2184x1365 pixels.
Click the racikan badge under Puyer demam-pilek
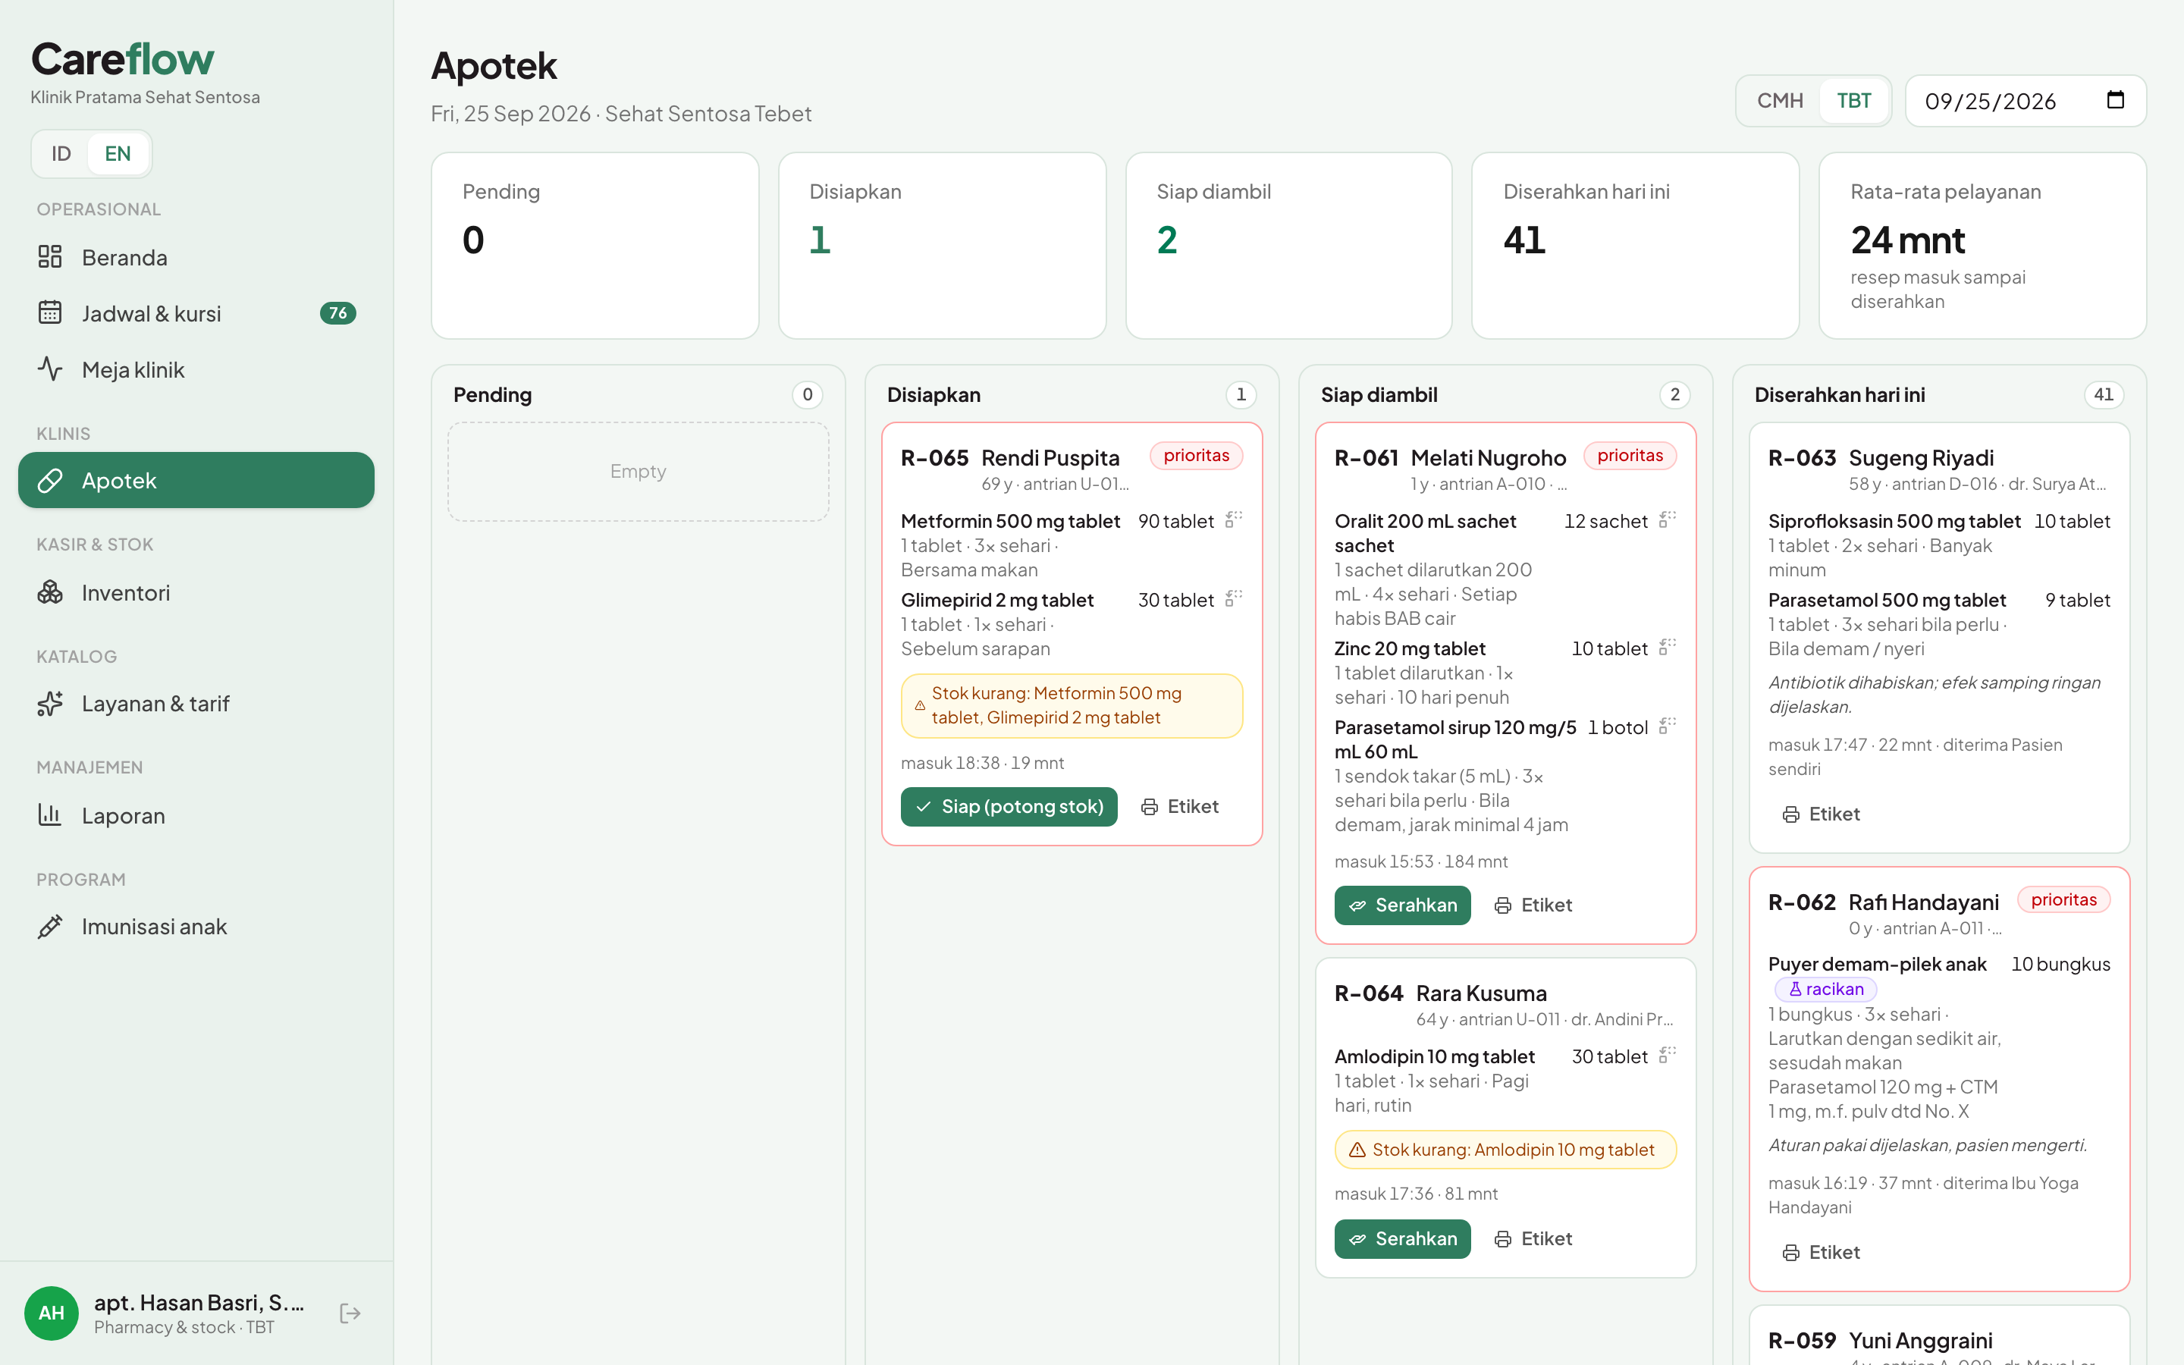(1826, 989)
